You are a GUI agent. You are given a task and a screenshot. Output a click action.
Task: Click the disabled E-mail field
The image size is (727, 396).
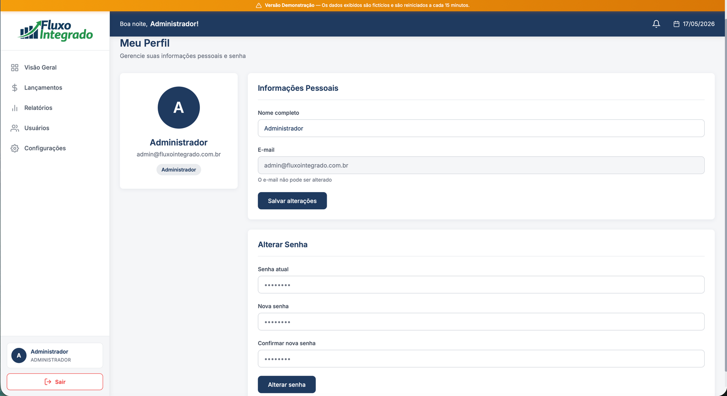coord(481,165)
